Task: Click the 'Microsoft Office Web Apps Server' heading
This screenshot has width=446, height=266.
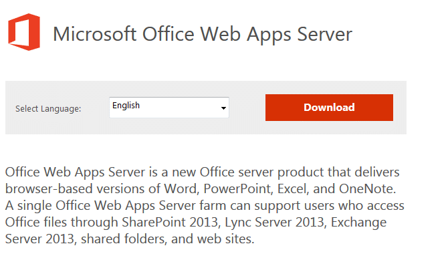Action: 203,34
